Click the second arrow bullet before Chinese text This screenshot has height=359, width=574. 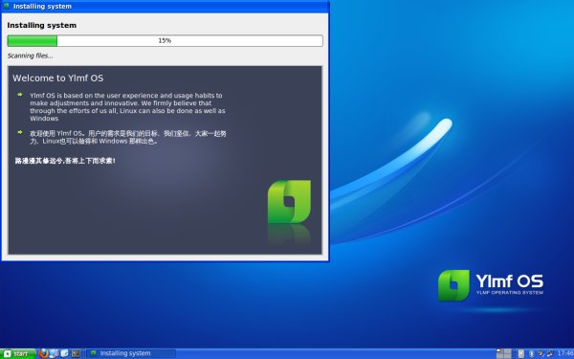[x=20, y=132]
